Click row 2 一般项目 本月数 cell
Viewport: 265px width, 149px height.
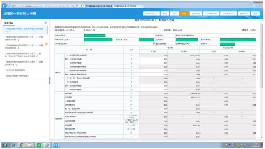tap(153, 59)
